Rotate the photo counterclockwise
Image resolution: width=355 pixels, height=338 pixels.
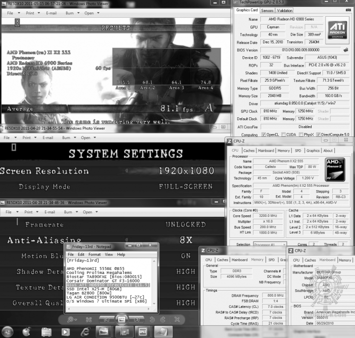pos(152,319)
